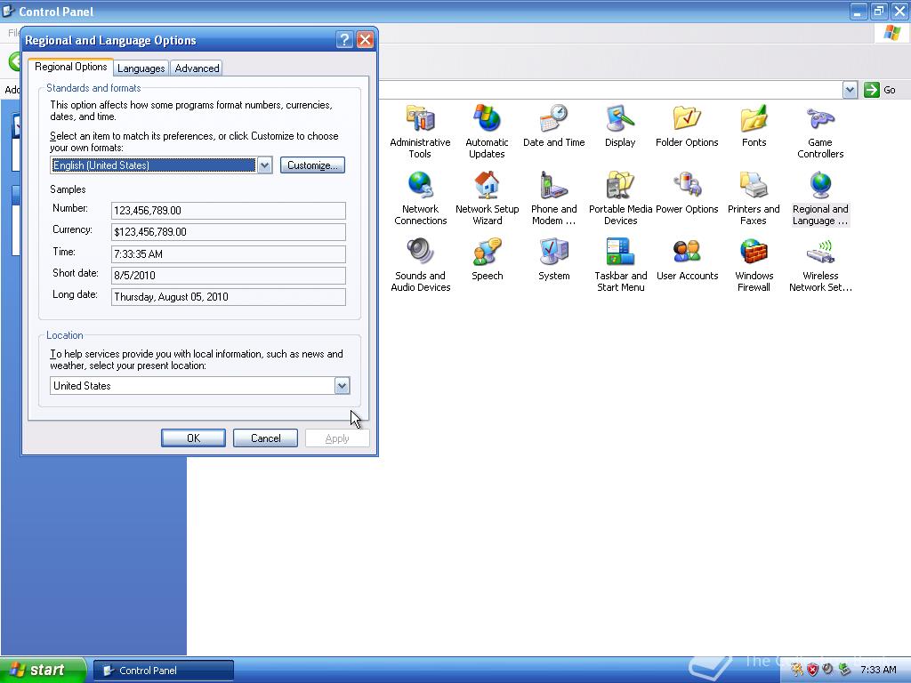Viewport: 911px width, 683px height.
Task: Switch to the Advanced tab
Action: [197, 68]
